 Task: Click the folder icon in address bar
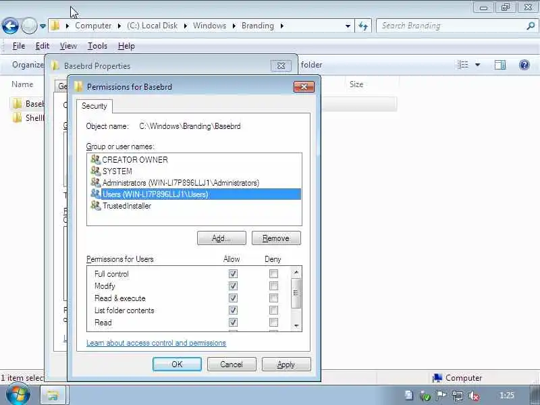(55, 26)
